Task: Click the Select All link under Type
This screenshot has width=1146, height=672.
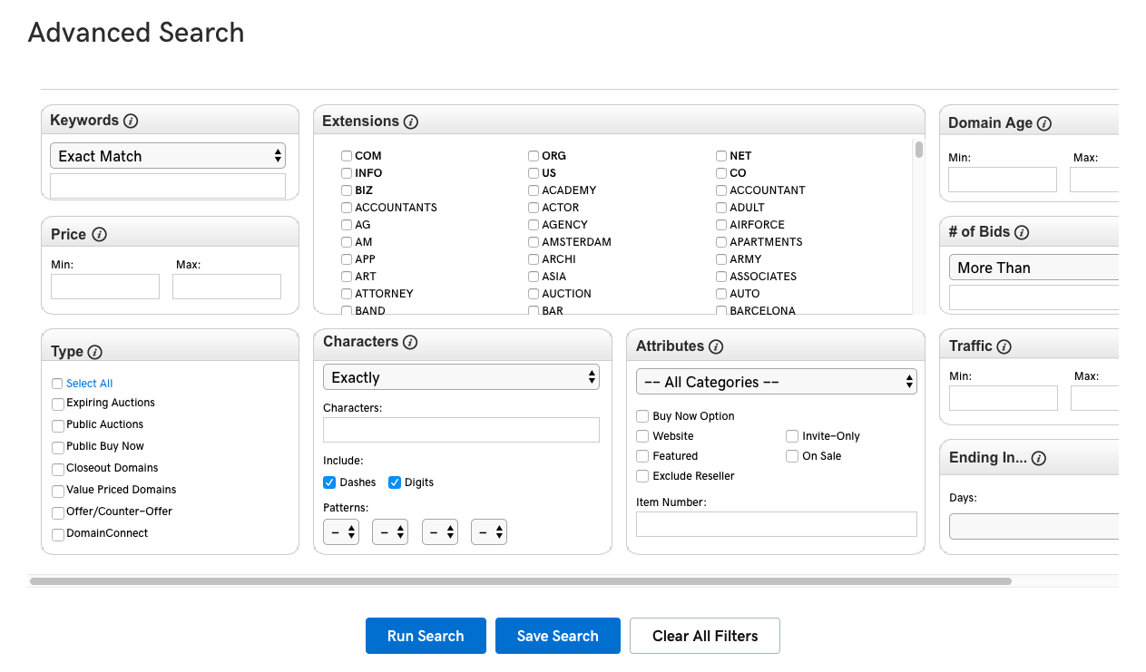Action: tap(89, 384)
